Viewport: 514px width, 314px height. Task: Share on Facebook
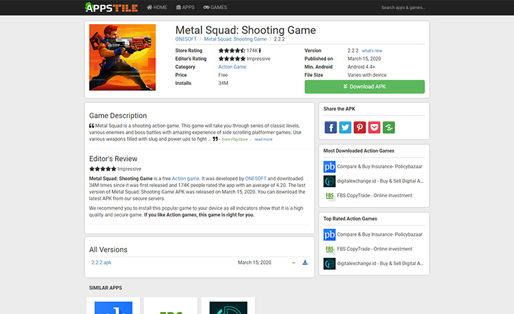[331, 127]
